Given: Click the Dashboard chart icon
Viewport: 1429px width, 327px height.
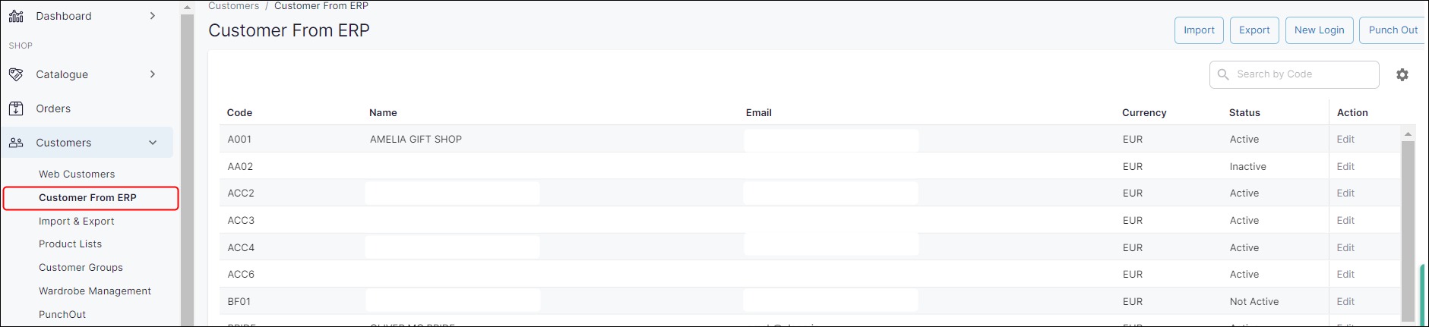Looking at the screenshot, I should (16, 15).
